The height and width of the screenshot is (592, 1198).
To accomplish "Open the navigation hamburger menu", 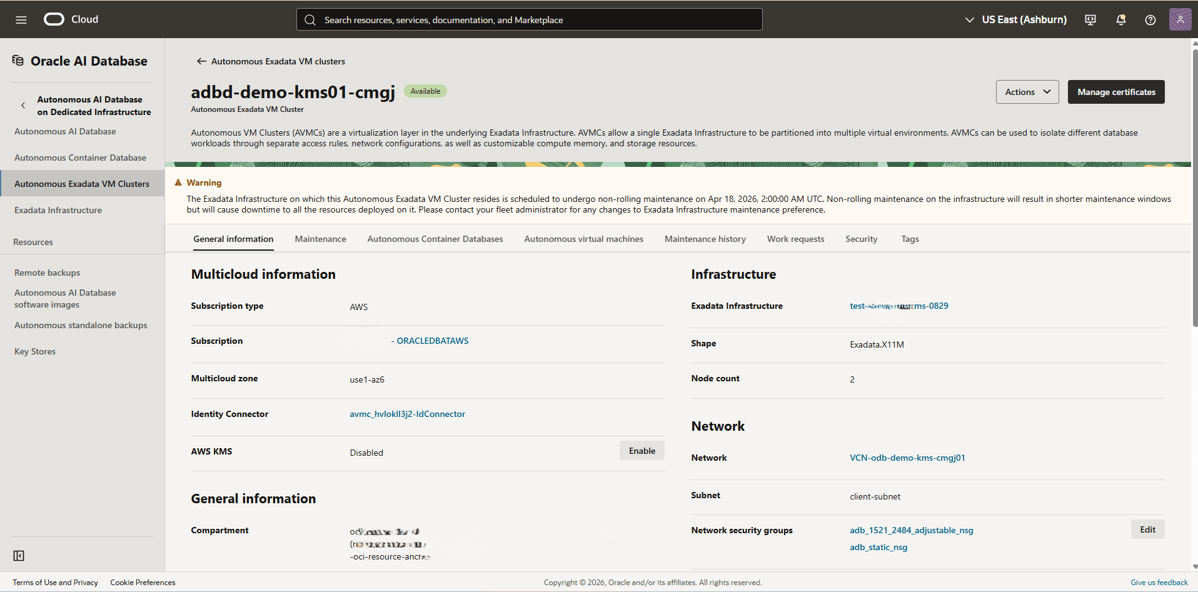I will pos(21,19).
